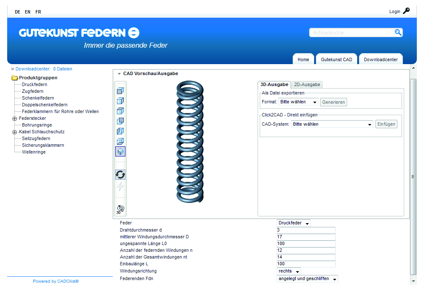The image size is (424, 294).
Task: Expand the Kabel Schlauchschutz tree node
Action: tap(15, 132)
